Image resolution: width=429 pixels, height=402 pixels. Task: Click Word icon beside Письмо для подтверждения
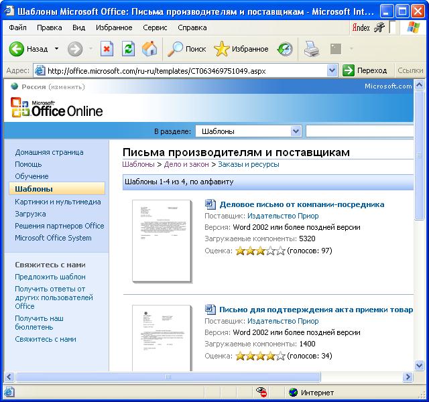[x=210, y=309]
